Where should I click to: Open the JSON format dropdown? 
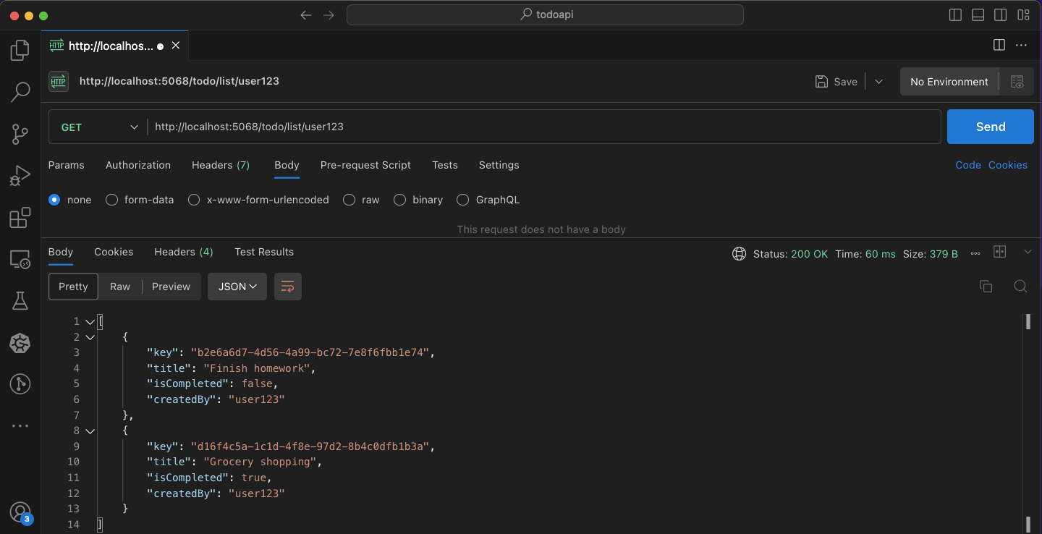coord(237,287)
